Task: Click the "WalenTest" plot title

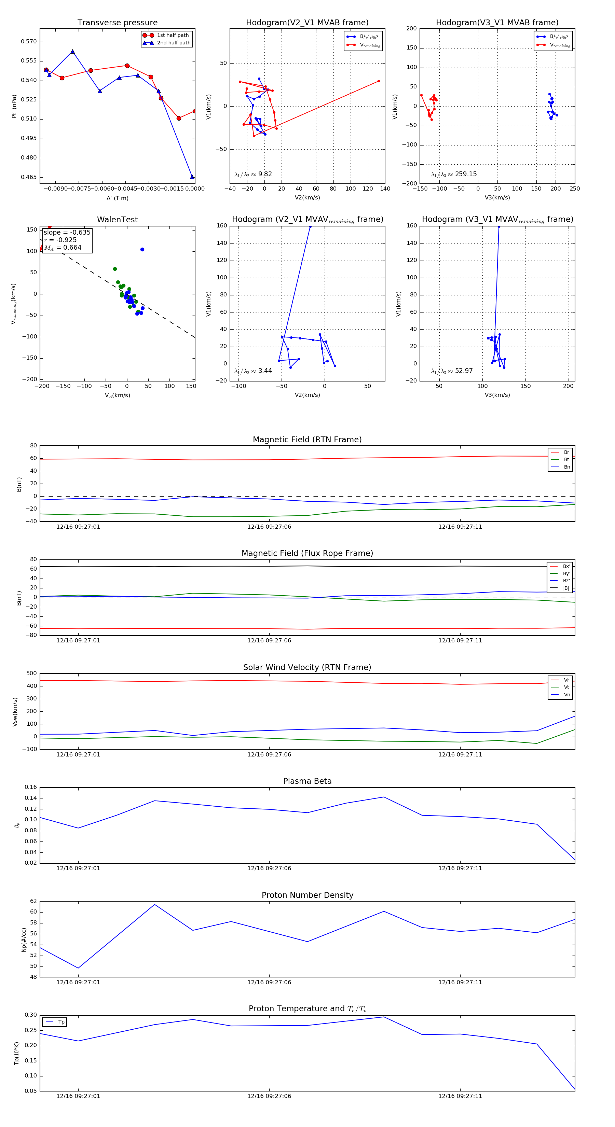Action: [117, 220]
